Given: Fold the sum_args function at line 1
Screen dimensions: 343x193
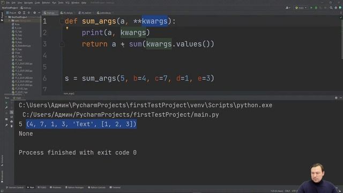Looking at the screenshot, I should 62,21.
